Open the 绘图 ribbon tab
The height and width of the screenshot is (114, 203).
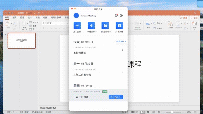[x=22, y=18]
